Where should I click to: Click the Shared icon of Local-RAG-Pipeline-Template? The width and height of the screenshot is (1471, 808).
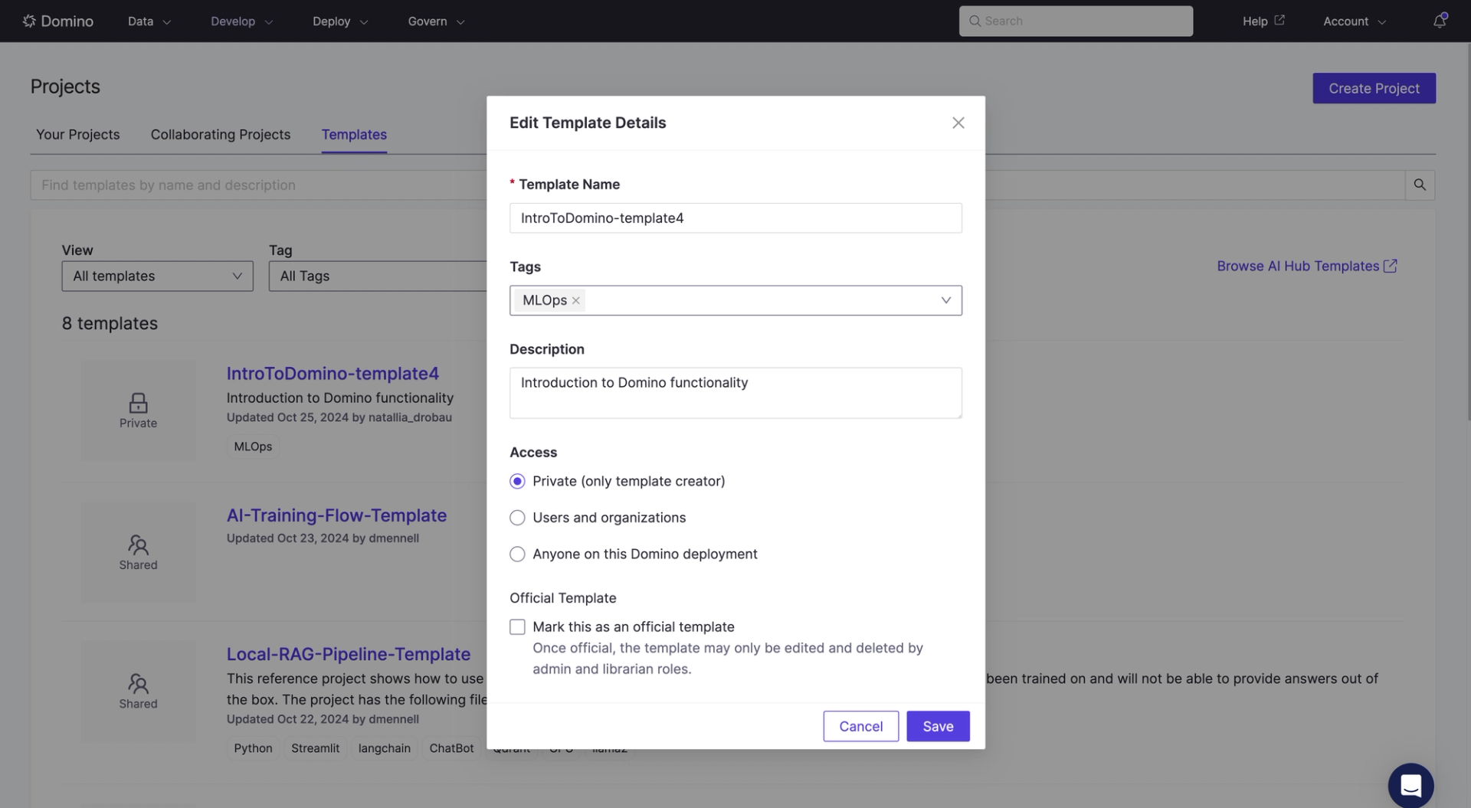coord(138,683)
